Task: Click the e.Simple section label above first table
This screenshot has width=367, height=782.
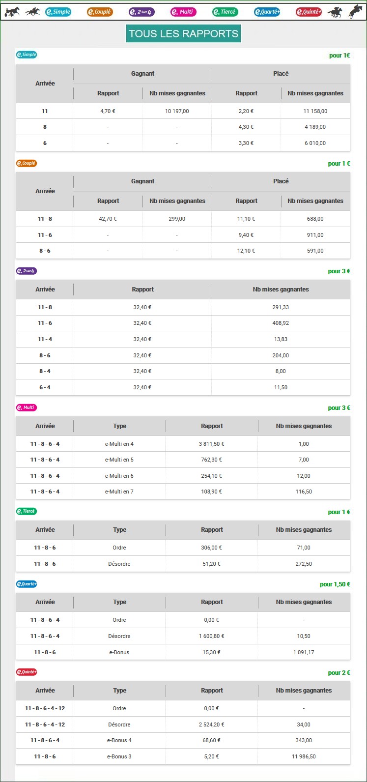Action: (27, 55)
